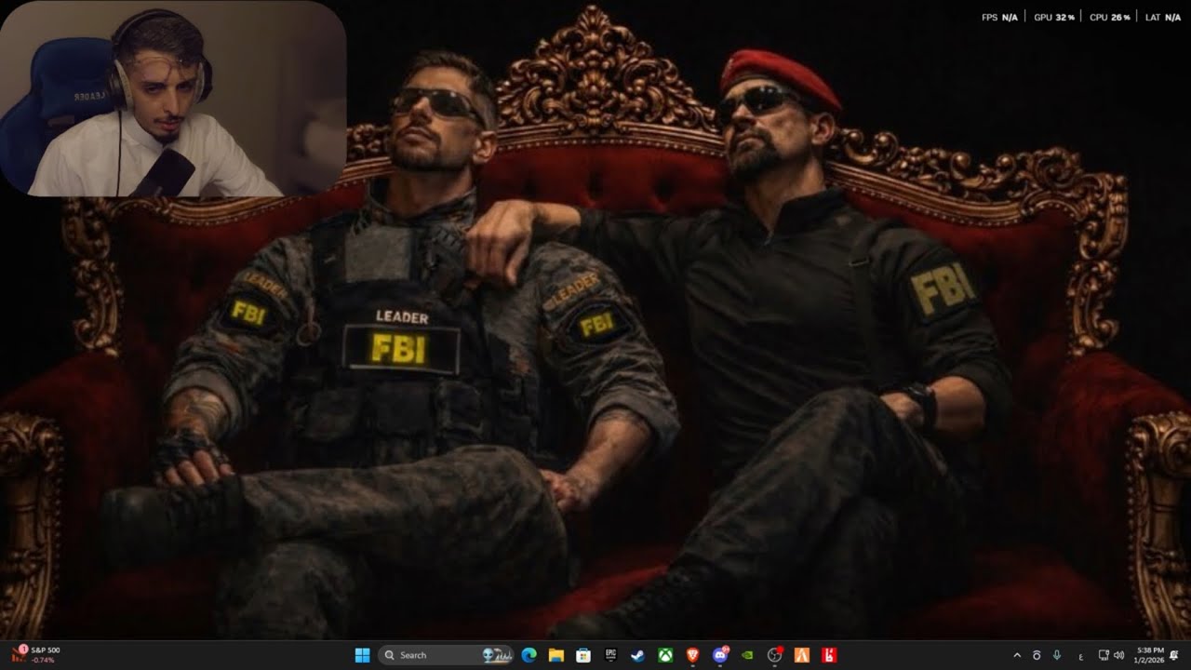1191x670 pixels.
Task: Open the network tray icon
Action: (x=1104, y=655)
